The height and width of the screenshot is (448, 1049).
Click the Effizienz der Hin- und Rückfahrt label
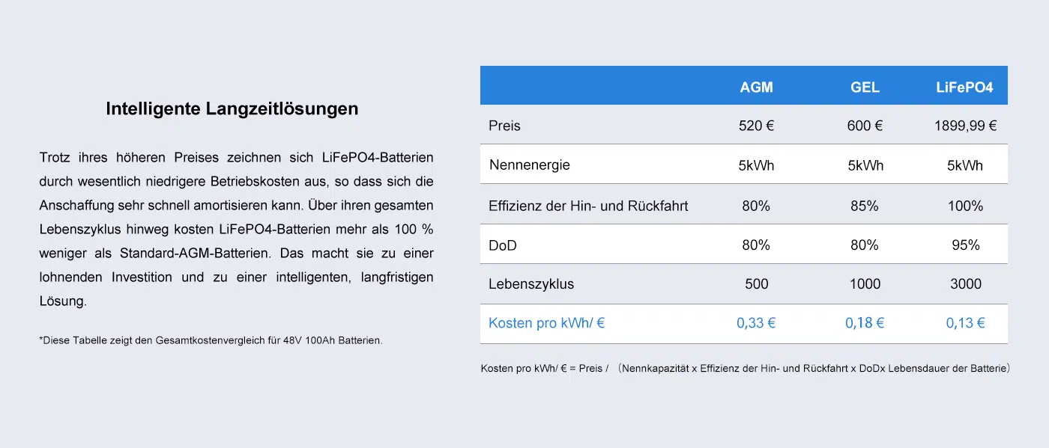(588, 206)
